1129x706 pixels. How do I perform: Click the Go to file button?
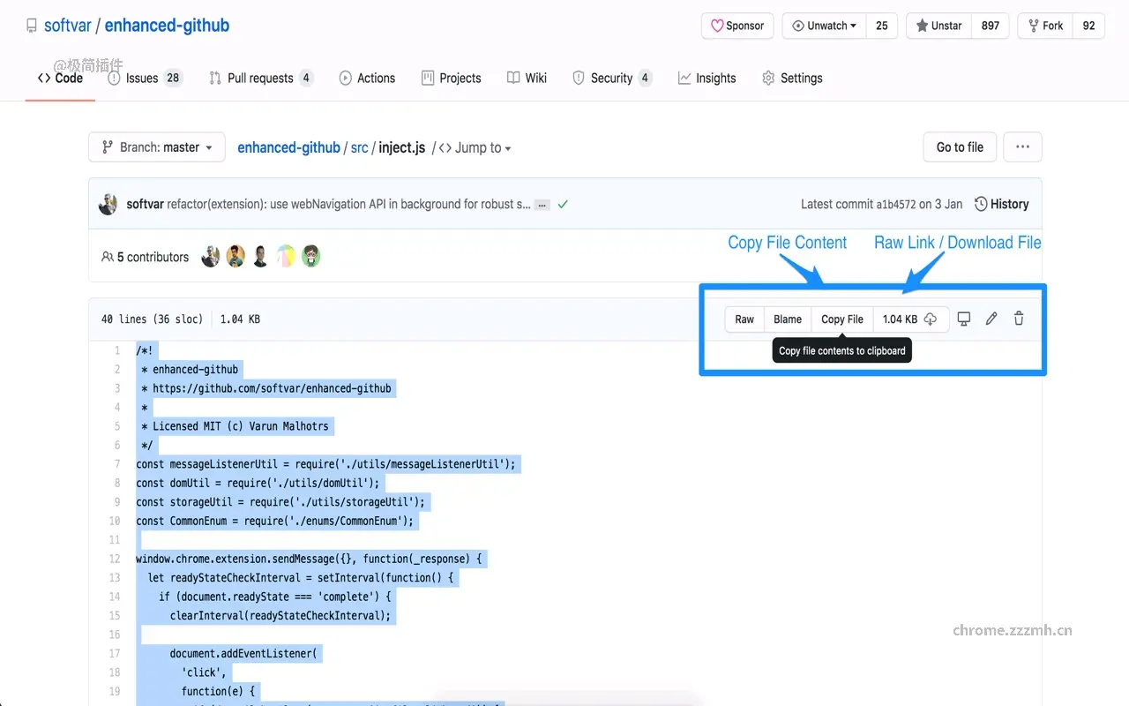(x=960, y=146)
